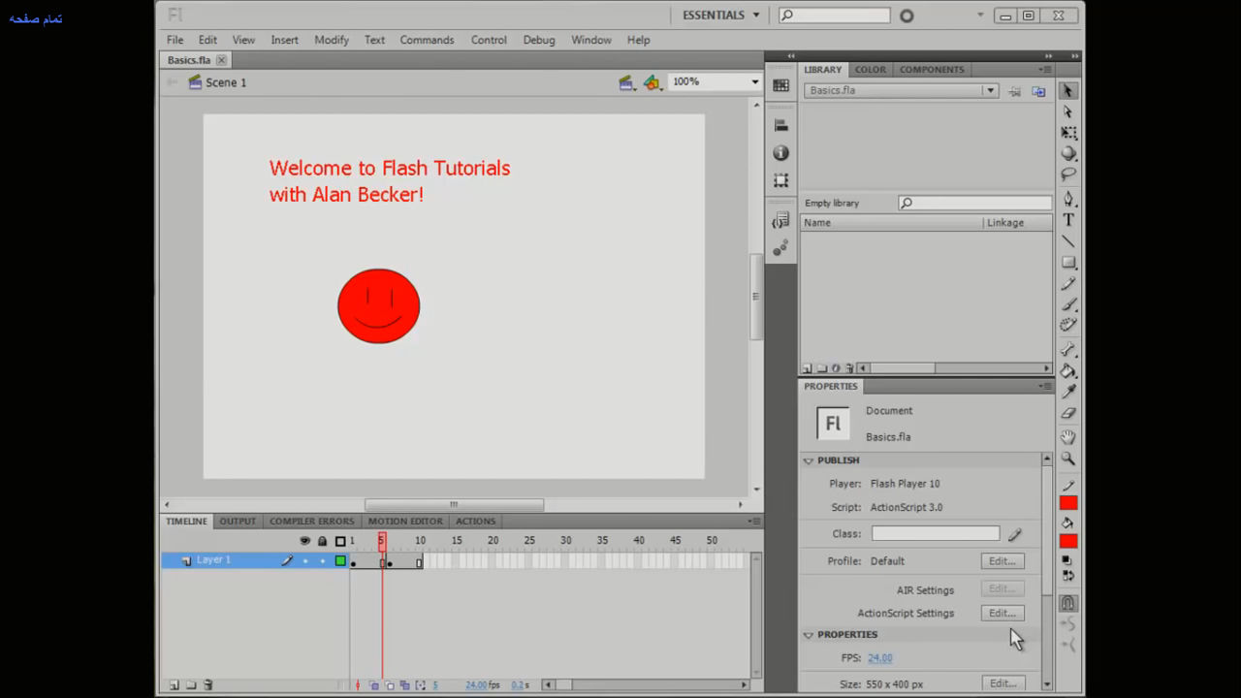Toggle show all layers as outlines
Screen dimensions: 1241x698
[340, 541]
